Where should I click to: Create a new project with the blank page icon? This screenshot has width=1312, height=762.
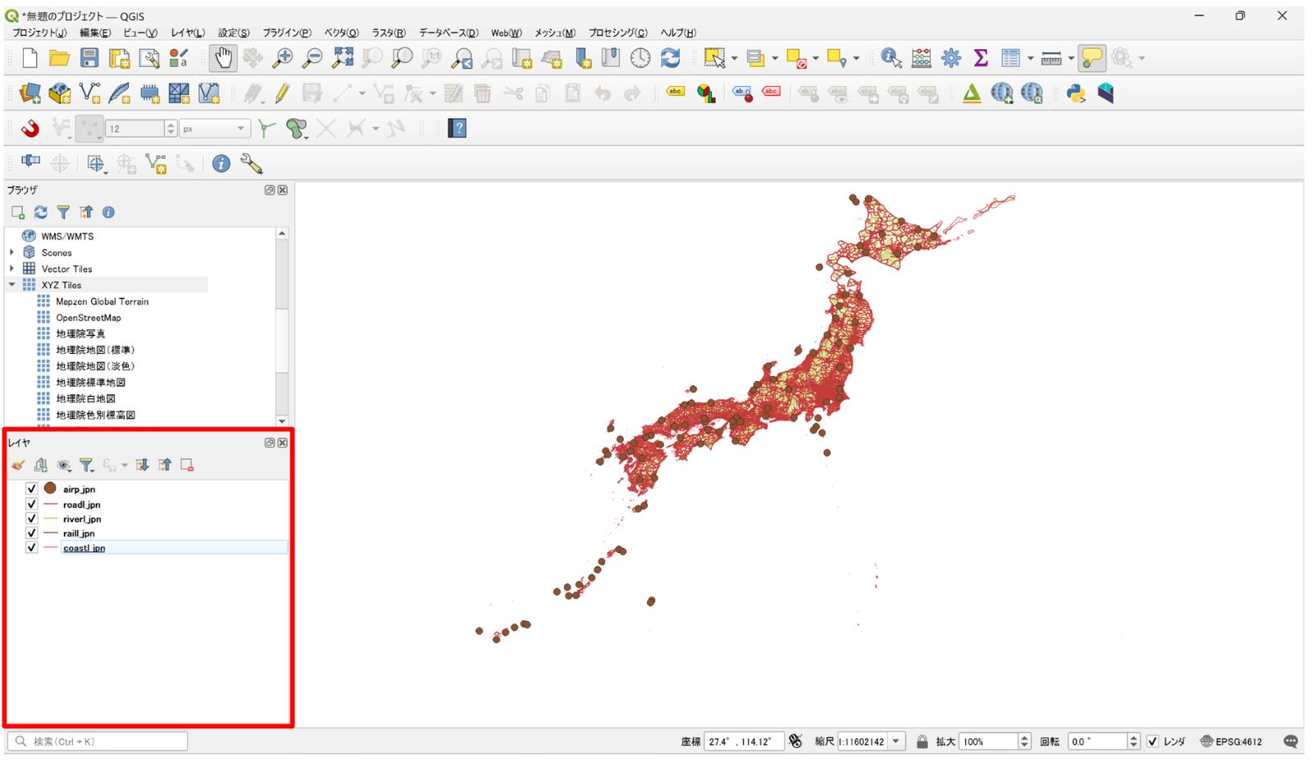coord(30,58)
